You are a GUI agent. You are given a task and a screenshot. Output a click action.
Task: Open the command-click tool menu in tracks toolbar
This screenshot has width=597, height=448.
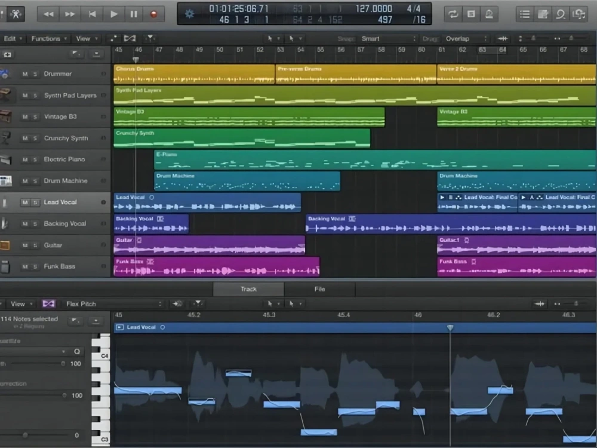(x=295, y=38)
